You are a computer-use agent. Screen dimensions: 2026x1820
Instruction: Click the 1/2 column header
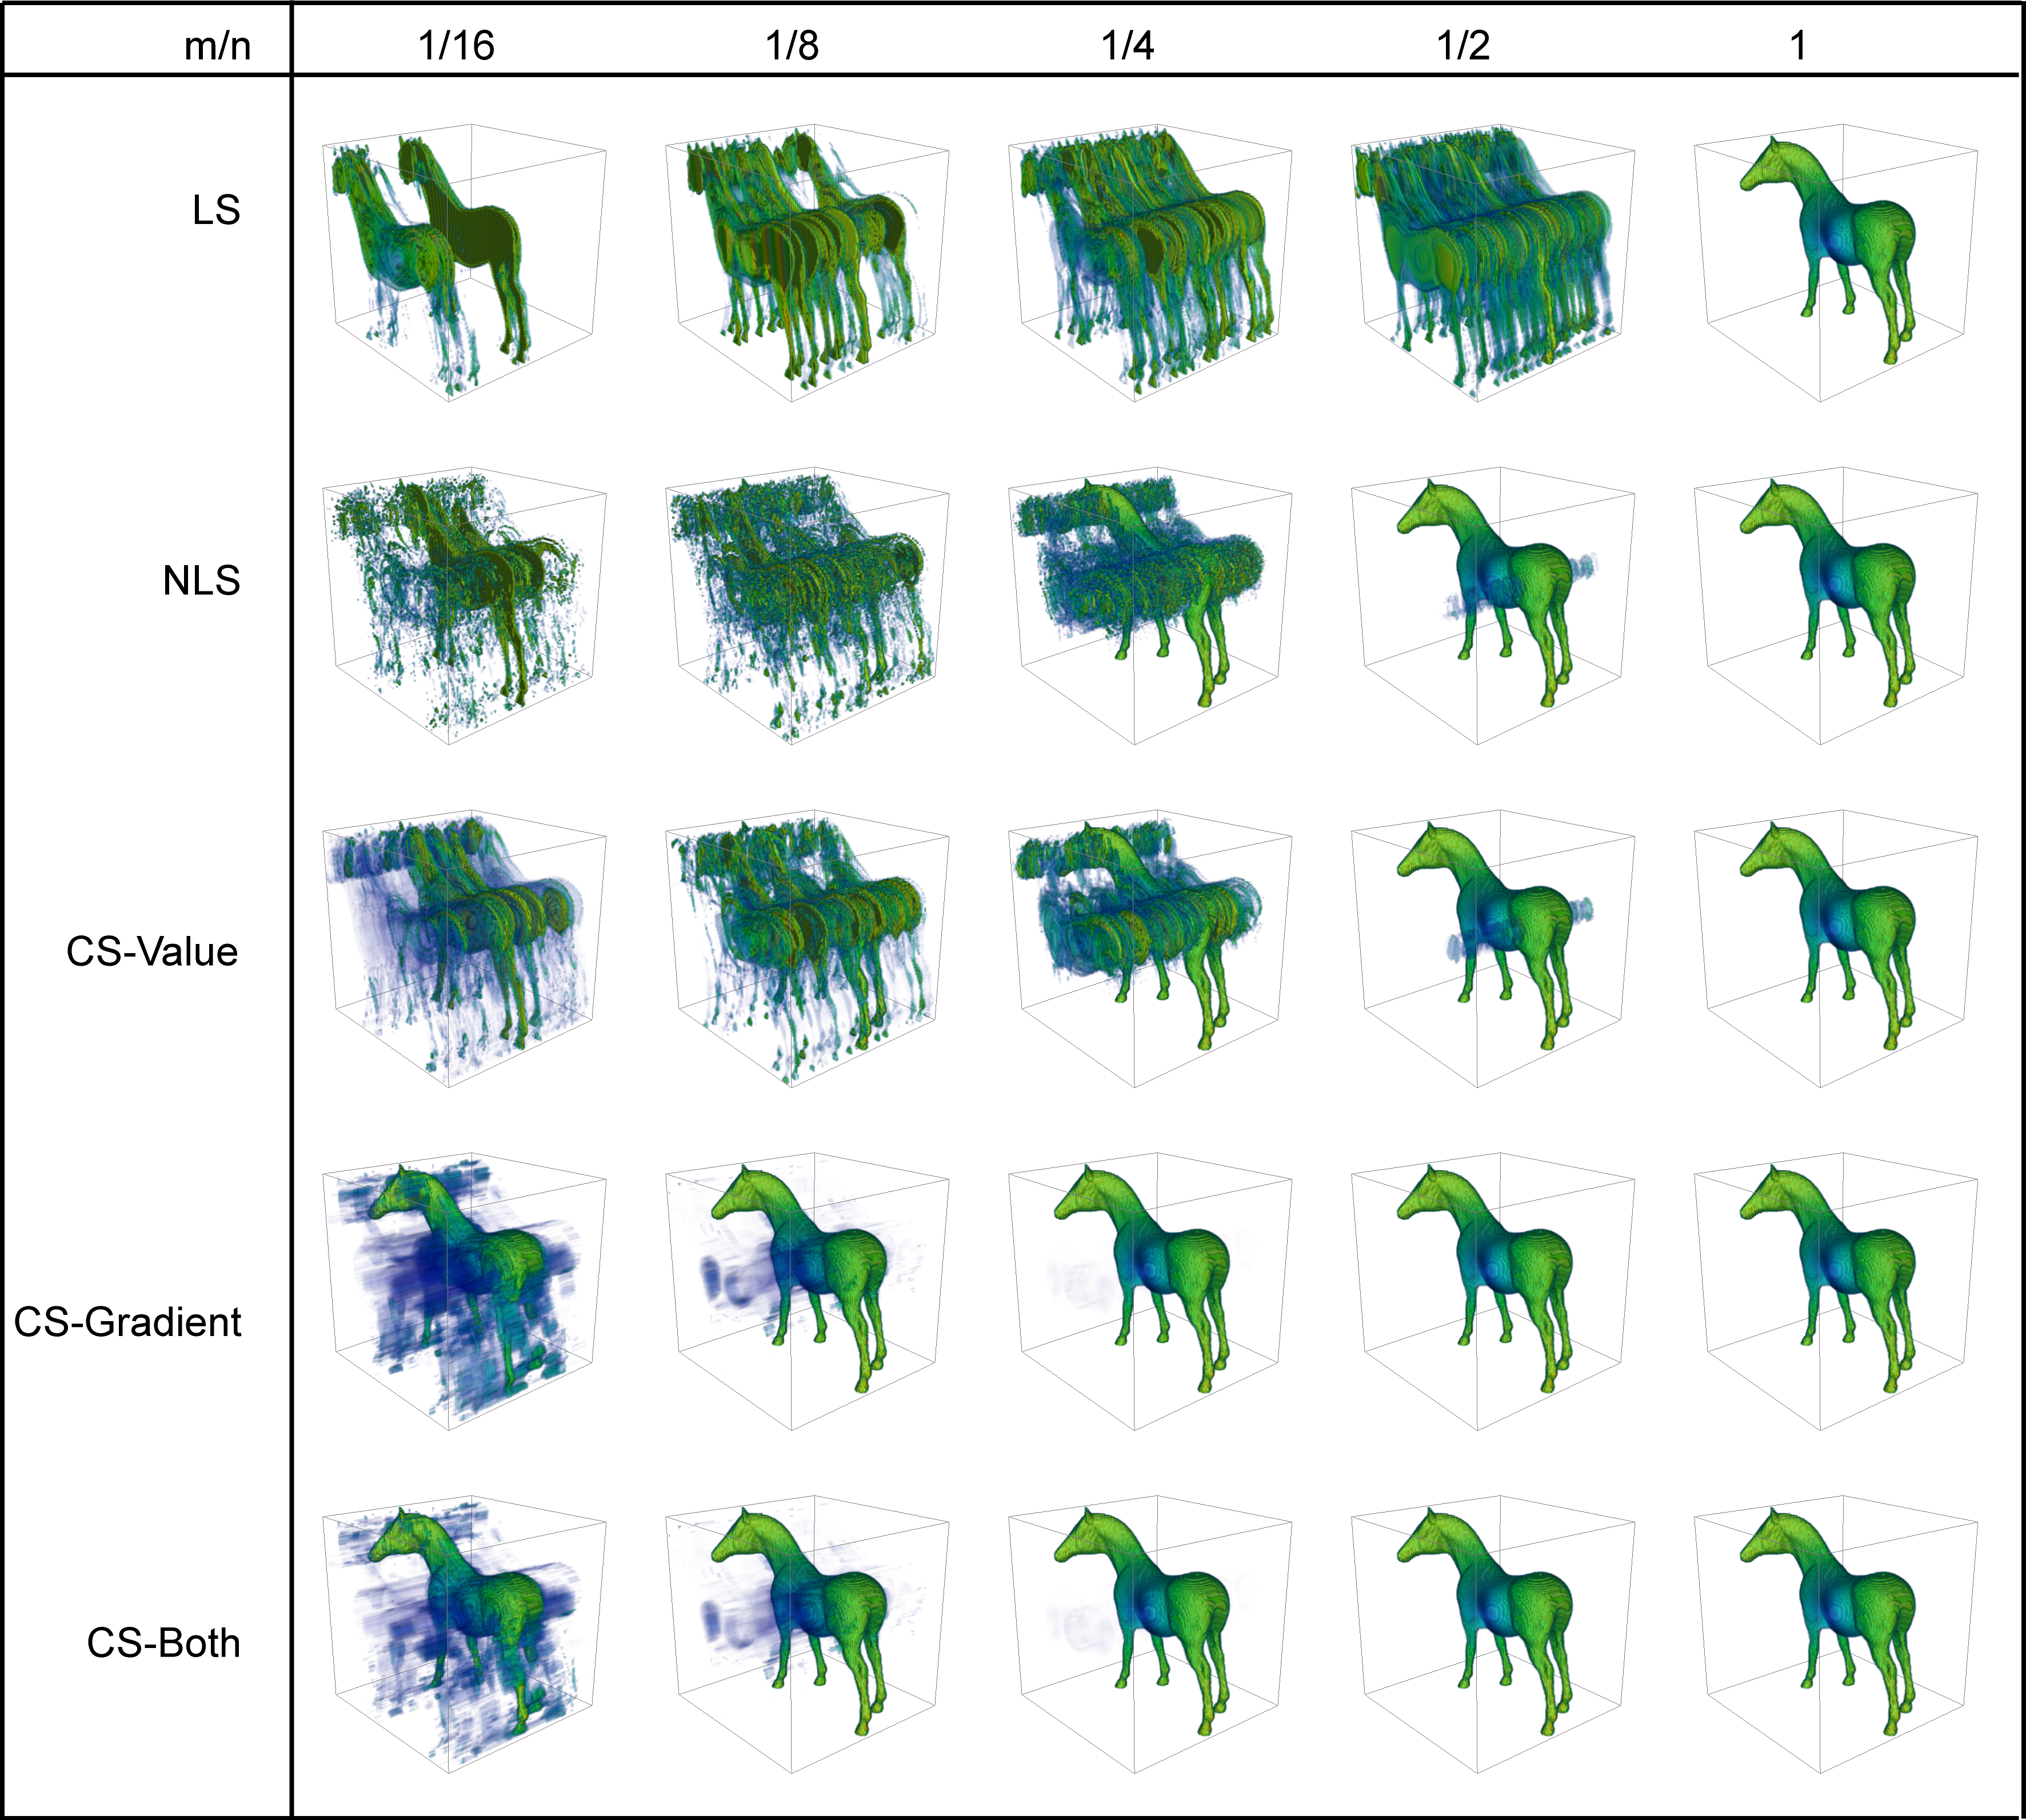point(1463,46)
